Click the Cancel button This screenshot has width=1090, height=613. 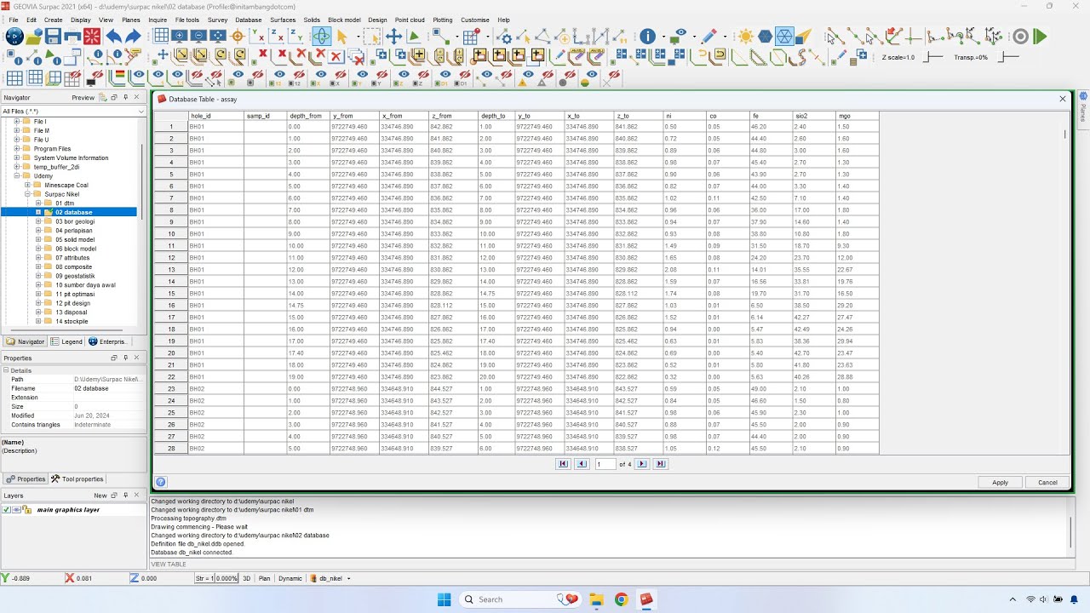(1047, 483)
